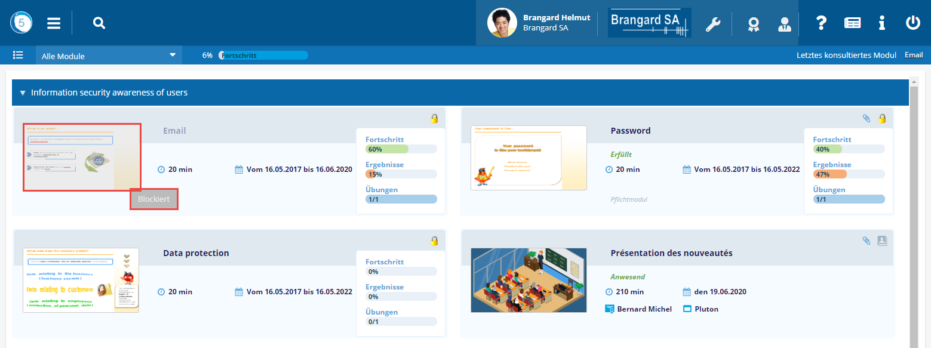Open the wrench settings icon
The height and width of the screenshot is (348, 931).
713,24
